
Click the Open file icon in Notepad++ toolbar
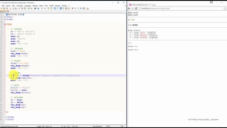point(1,9)
